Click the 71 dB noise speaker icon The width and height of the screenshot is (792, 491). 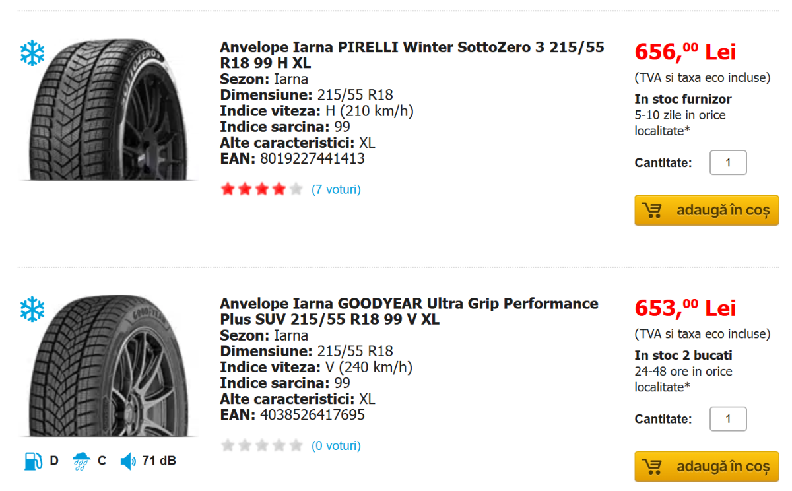coord(128,461)
